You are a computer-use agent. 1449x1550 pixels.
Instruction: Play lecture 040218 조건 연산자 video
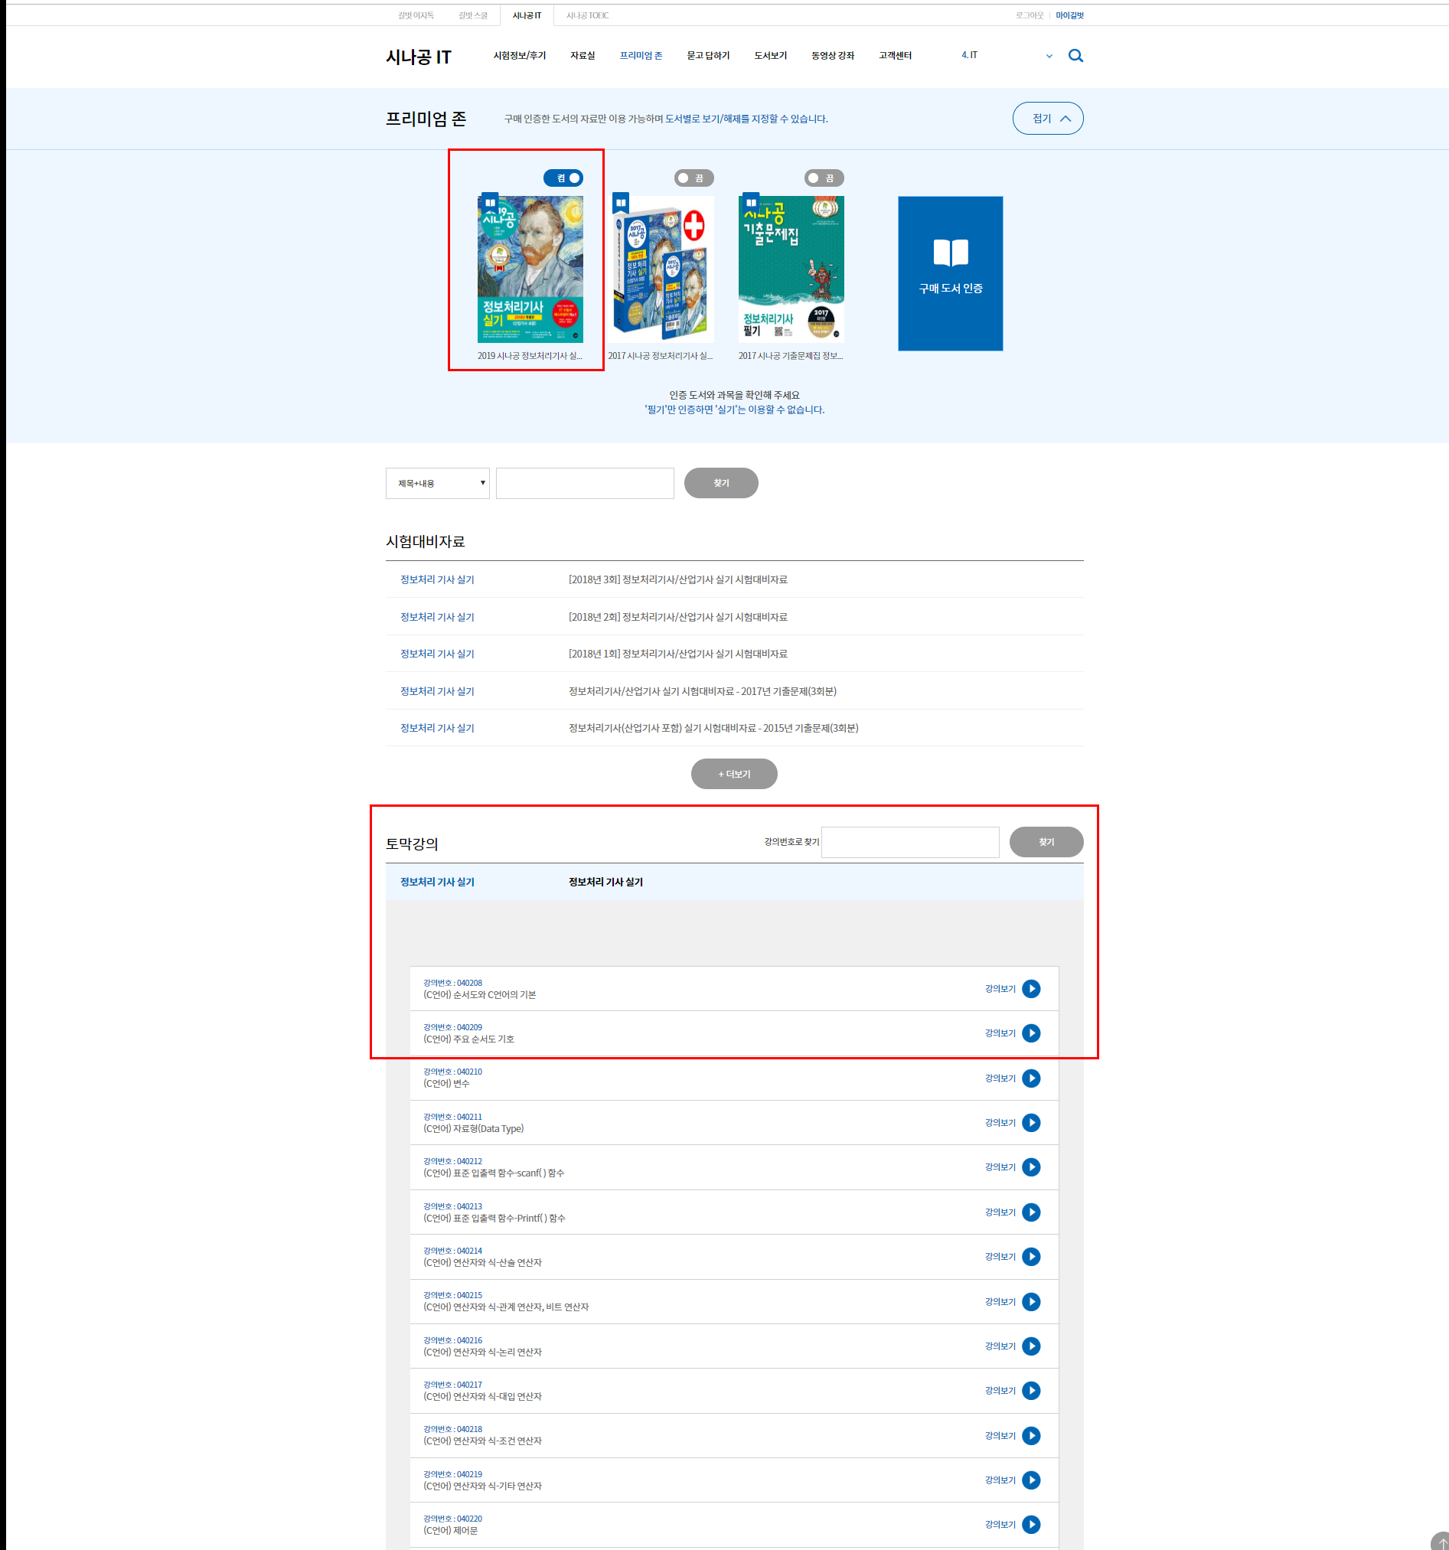(x=1030, y=1435)
